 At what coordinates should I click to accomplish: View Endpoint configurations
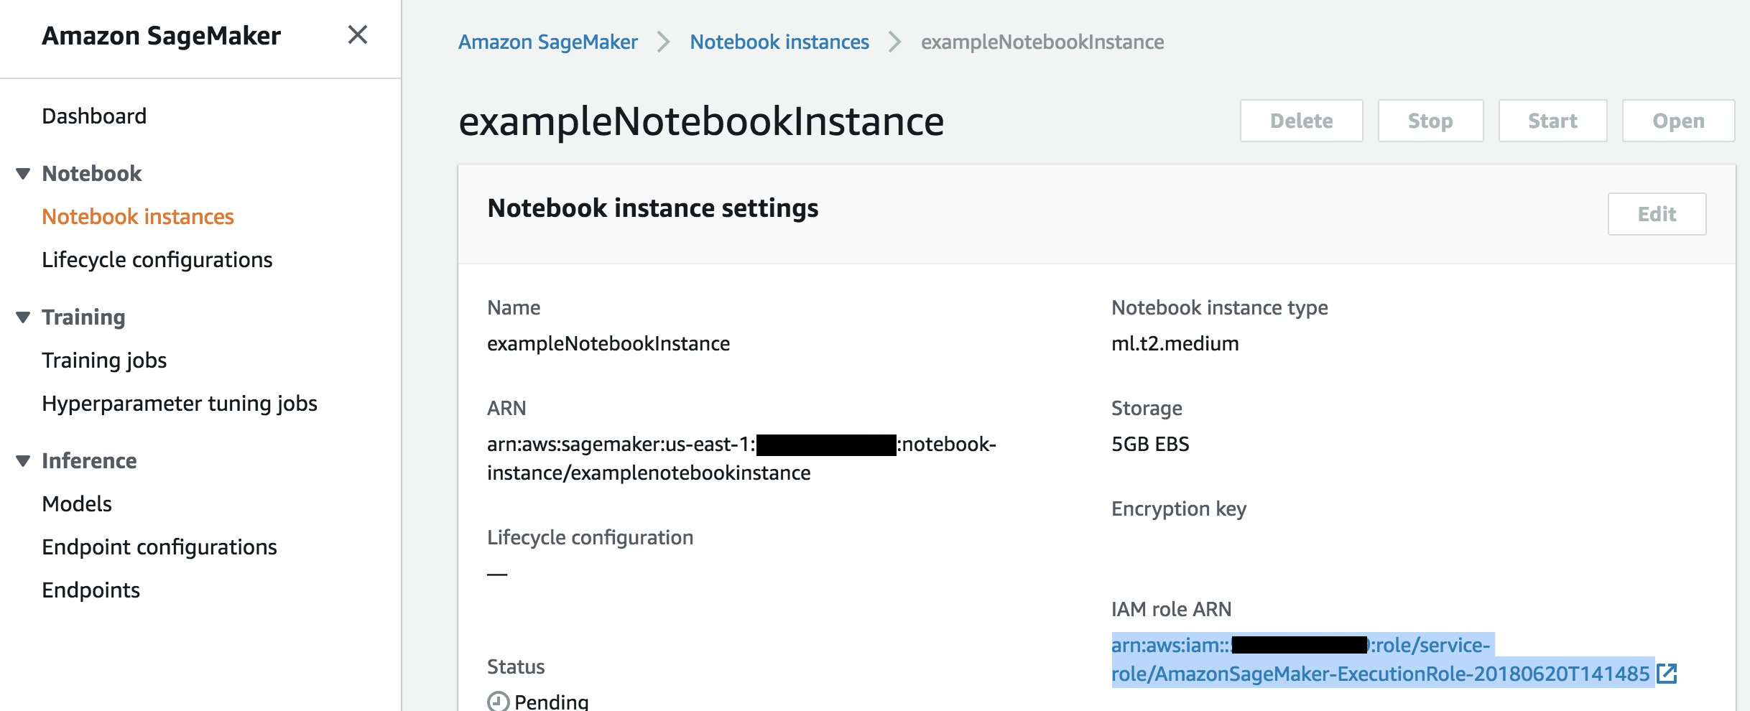tap(159, 547)
